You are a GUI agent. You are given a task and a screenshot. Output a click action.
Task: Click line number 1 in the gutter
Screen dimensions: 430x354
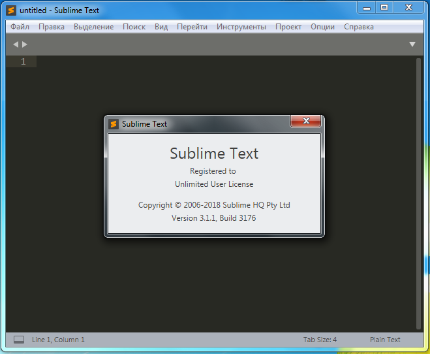(x=23, y=61)
